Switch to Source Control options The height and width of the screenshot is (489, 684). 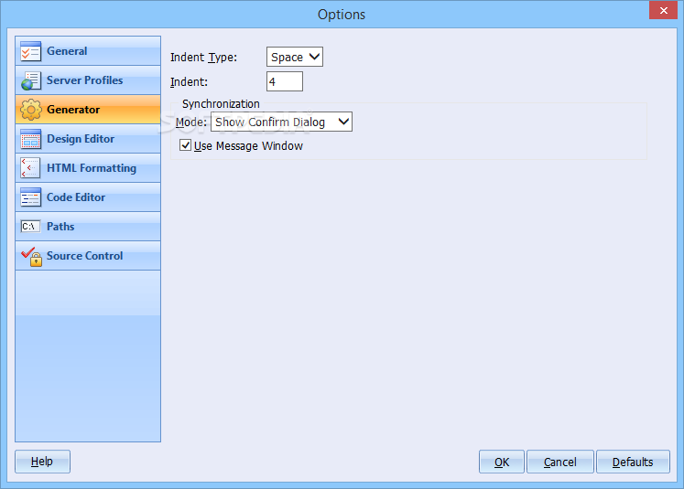88,256
